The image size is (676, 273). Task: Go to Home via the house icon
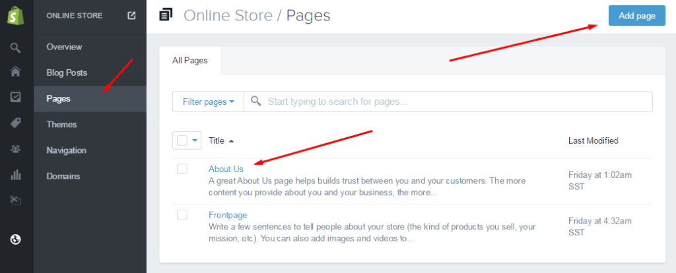(16, 72)
